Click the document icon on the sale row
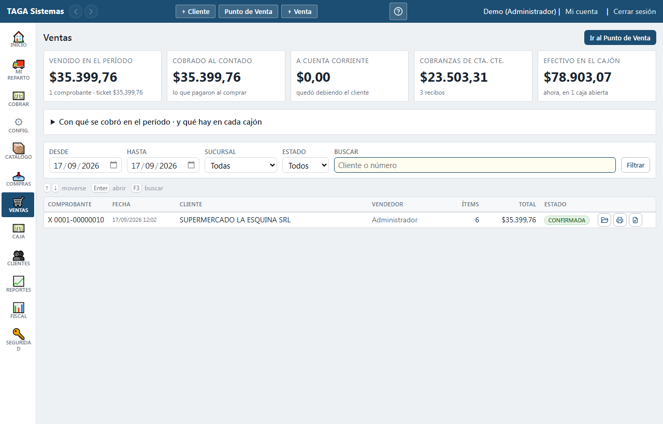This screenshot has height=424, width=663. coord(636,220)
